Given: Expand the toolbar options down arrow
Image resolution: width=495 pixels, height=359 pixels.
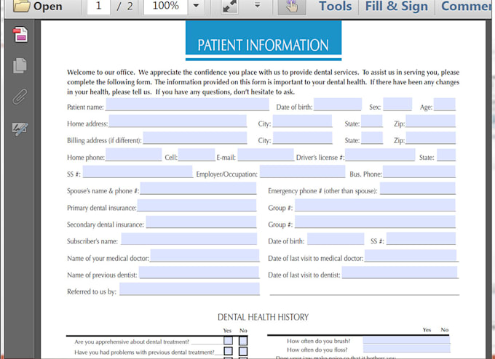Looking at the screenshot, I should [x=258, y=5].
